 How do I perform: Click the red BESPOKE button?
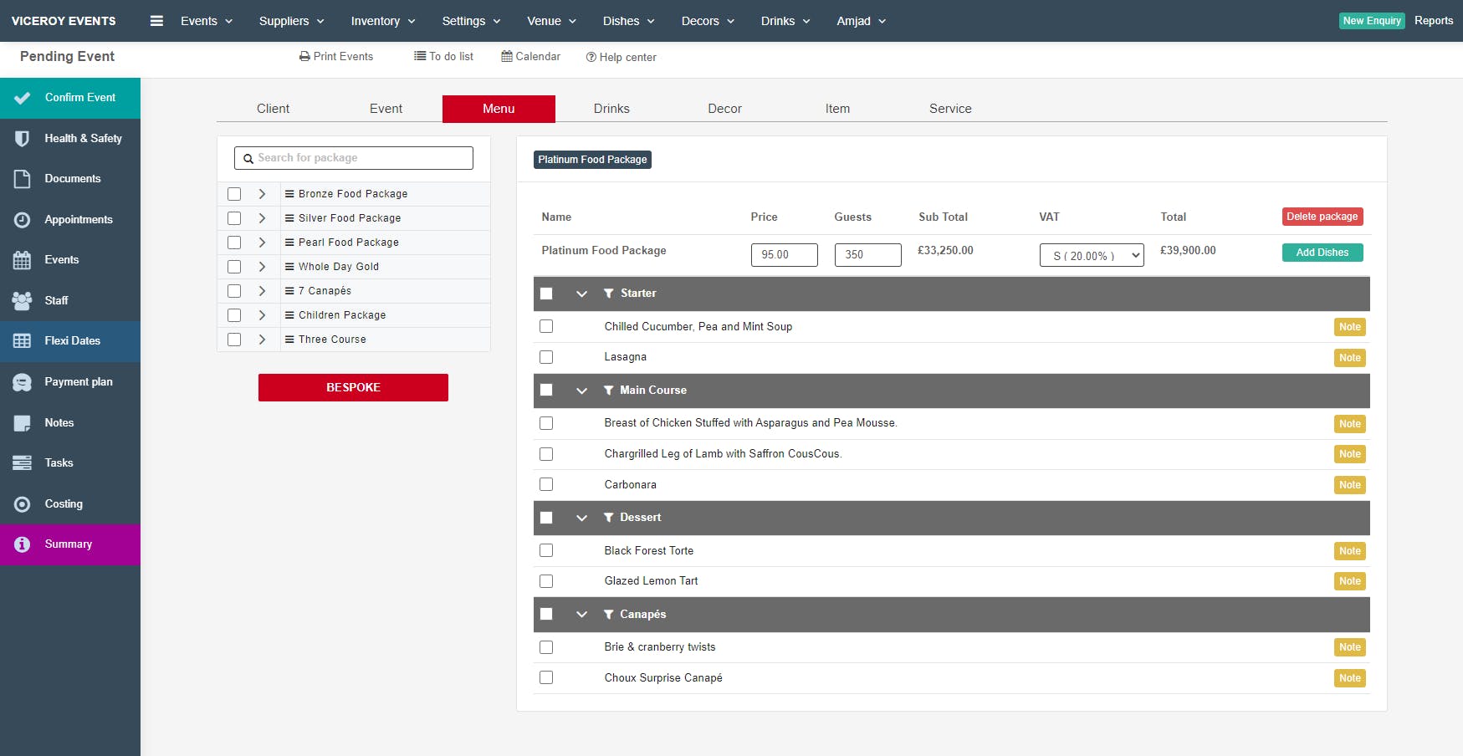[x=353, y=387]
